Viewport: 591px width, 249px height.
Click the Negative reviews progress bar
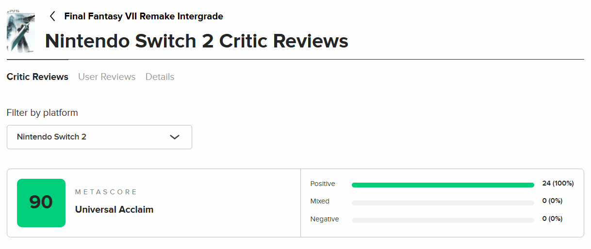pyautogui.click(x=443, y=220)
